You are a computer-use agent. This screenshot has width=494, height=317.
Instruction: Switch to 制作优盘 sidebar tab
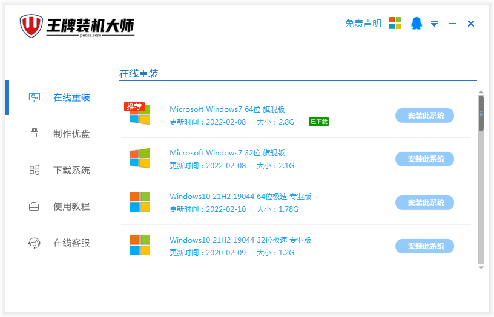pyautogui.click(x=71, y=134)
